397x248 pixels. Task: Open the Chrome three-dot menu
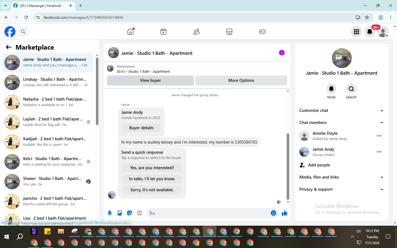click(391, 17)
